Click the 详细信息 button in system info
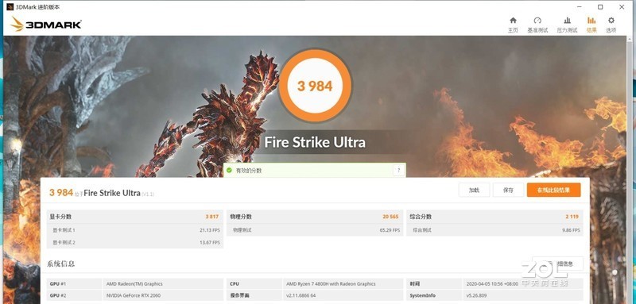Viewport: 636px width, 304px height. pos(558,264)
